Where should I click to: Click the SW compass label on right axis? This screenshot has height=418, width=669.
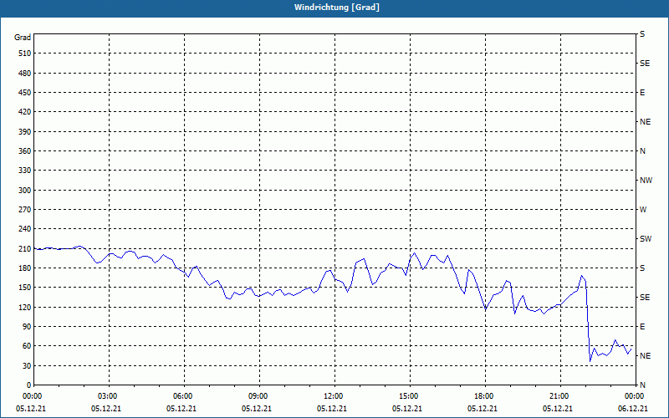pos(646,239)
